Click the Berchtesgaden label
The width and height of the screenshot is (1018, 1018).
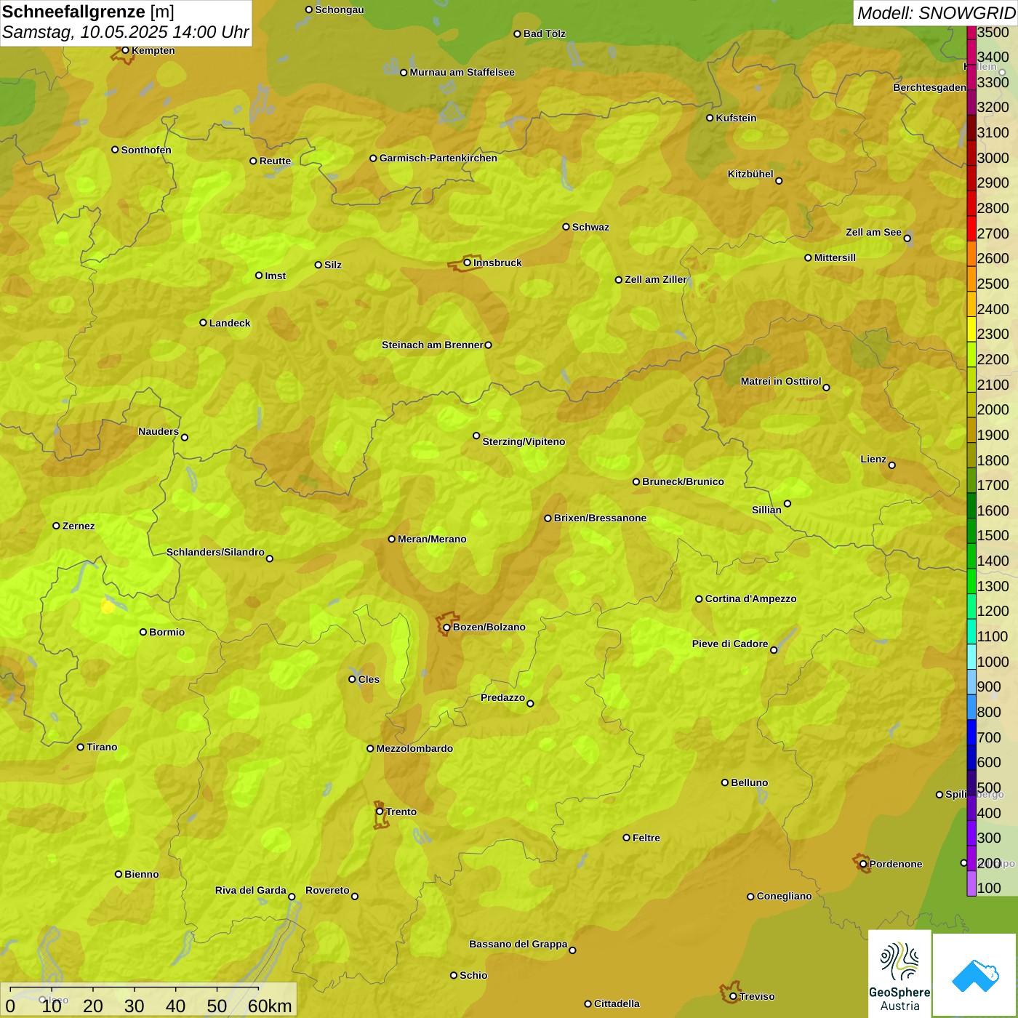[930, 87]
